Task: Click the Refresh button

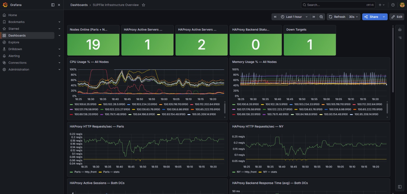Action: [337, 17]
